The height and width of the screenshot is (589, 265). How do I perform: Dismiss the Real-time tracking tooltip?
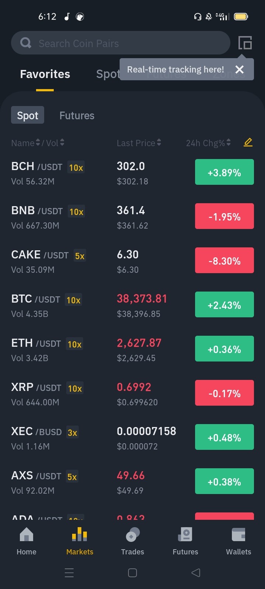pyautogui.click(x=240, y=69)
